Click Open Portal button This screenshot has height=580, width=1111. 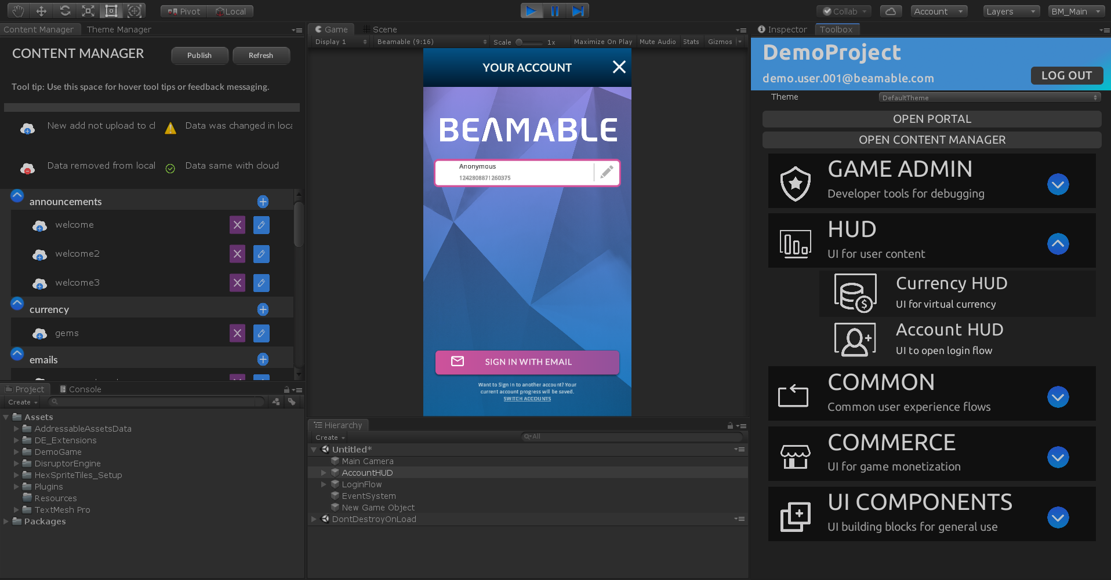pos(932,119)
